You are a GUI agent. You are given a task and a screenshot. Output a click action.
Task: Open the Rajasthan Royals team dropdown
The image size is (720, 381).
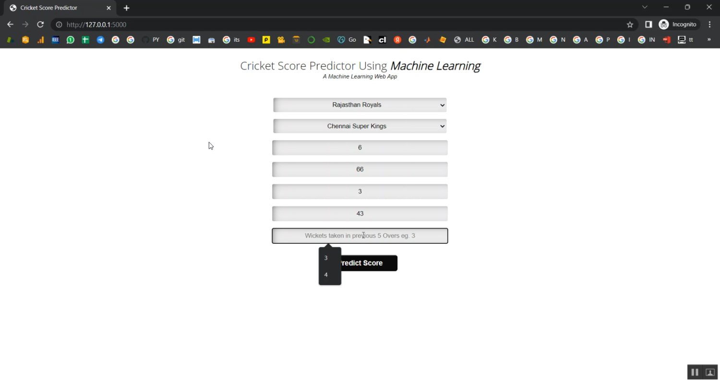(360, 105)
